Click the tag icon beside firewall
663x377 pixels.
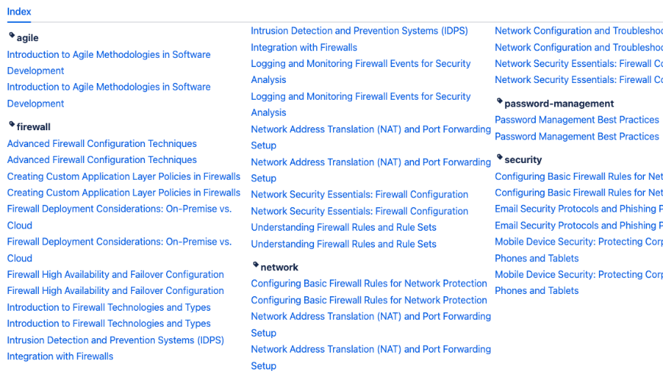coord(11,125)
